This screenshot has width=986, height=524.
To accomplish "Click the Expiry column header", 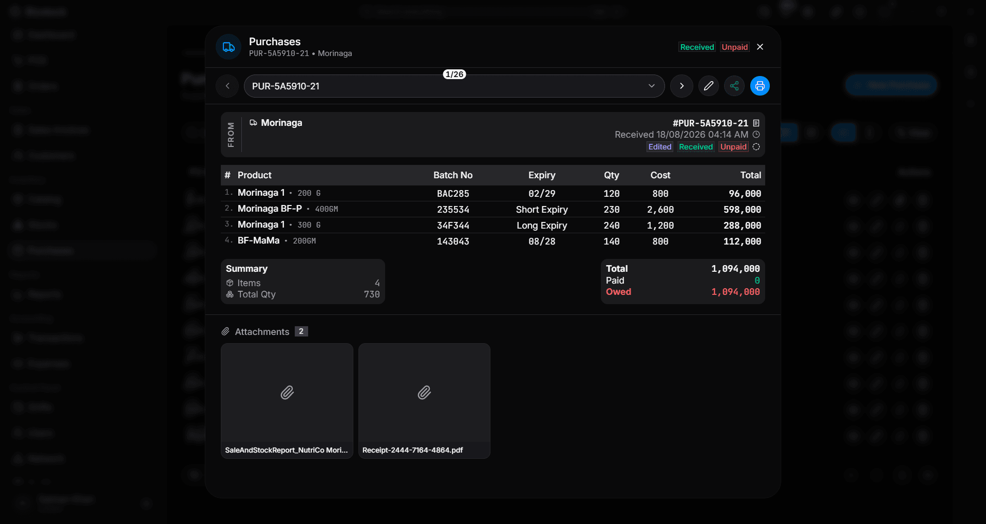I will pyautogui.click(x=542, y=175).
